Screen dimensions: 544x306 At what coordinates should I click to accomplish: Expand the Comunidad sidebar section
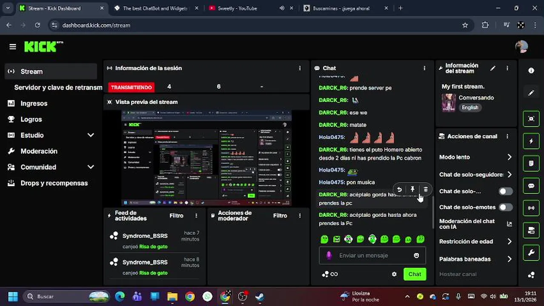click(90, 167)
